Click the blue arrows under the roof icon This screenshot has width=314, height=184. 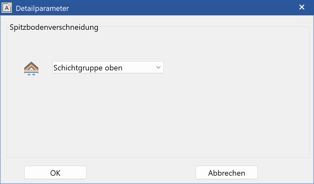click(31, 75)
